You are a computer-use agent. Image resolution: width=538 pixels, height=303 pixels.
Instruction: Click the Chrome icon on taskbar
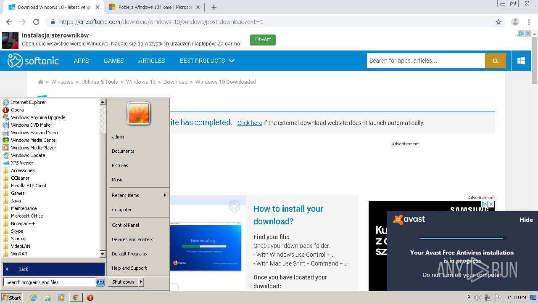click(76, 298)
